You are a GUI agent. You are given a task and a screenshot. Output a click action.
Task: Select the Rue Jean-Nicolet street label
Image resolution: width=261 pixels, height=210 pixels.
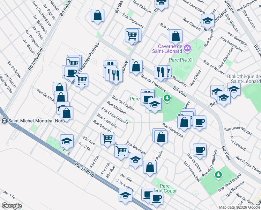coord(238,131)
